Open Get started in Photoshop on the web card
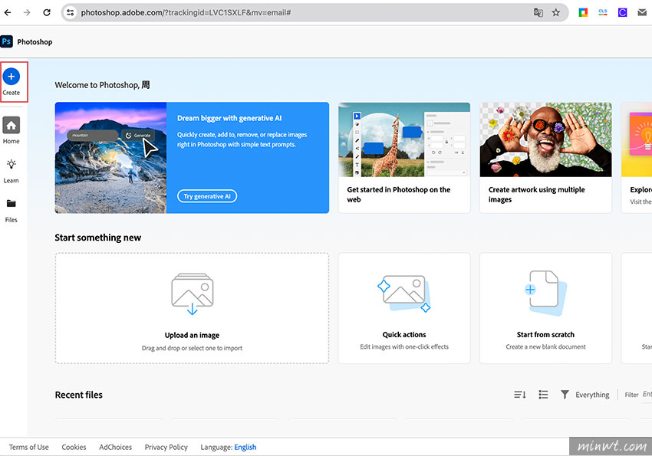 point(404,158)
